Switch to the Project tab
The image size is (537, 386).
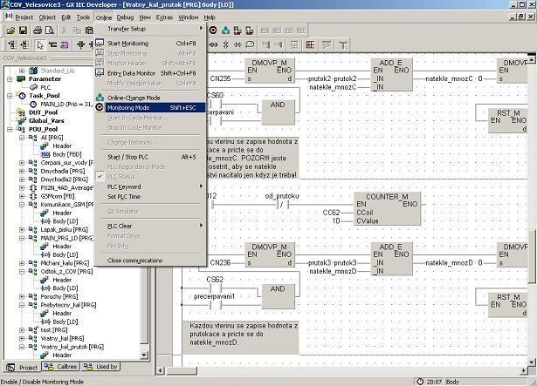tap(22, 368)
